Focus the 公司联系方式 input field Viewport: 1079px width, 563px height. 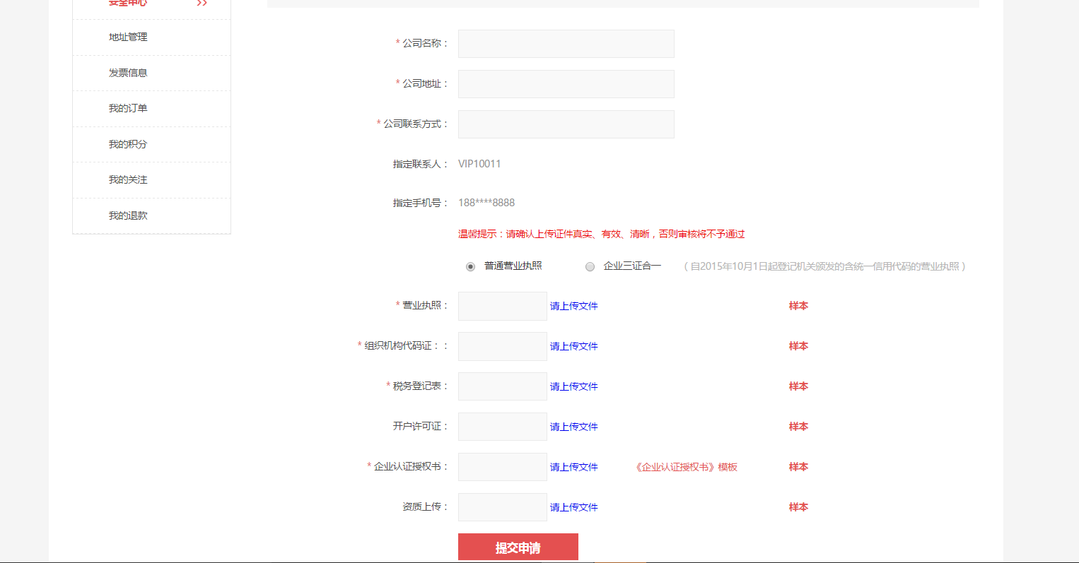tap(566, 124)
